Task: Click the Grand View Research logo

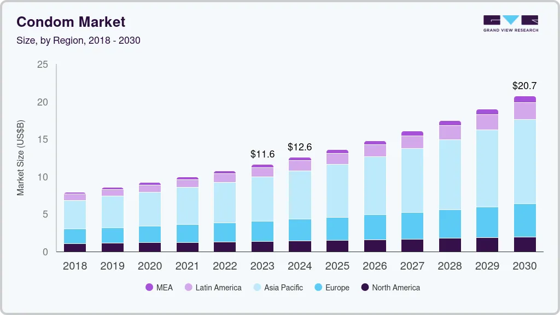Action: 510,23
